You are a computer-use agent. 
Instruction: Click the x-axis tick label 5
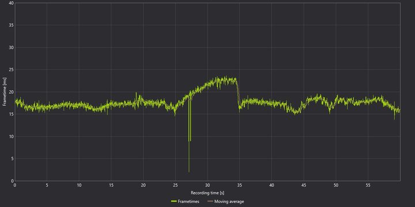47,185
